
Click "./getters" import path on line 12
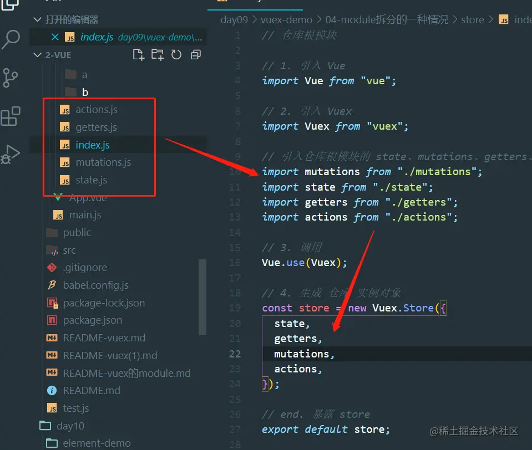418,202
